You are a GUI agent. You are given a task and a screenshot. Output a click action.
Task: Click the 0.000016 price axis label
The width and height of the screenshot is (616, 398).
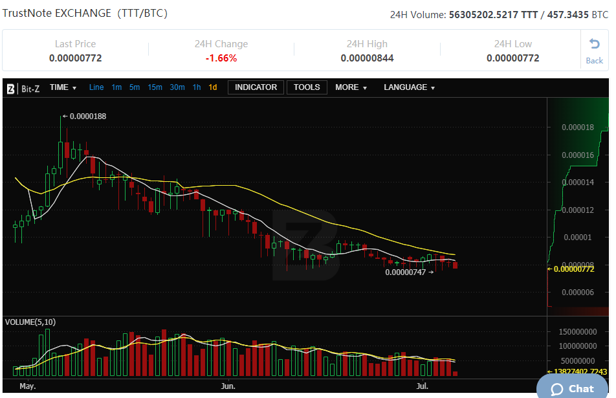point(578,155)
